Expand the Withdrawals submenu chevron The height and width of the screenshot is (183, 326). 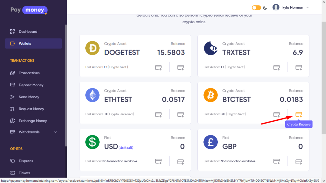(x=56, y=132)
